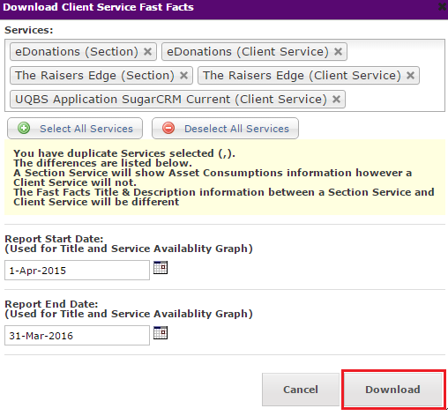The image size is (448, 416).
Task: Remove eDonations (Section) tag via its x
Action: pyautogui.click(x=147, y=52)
